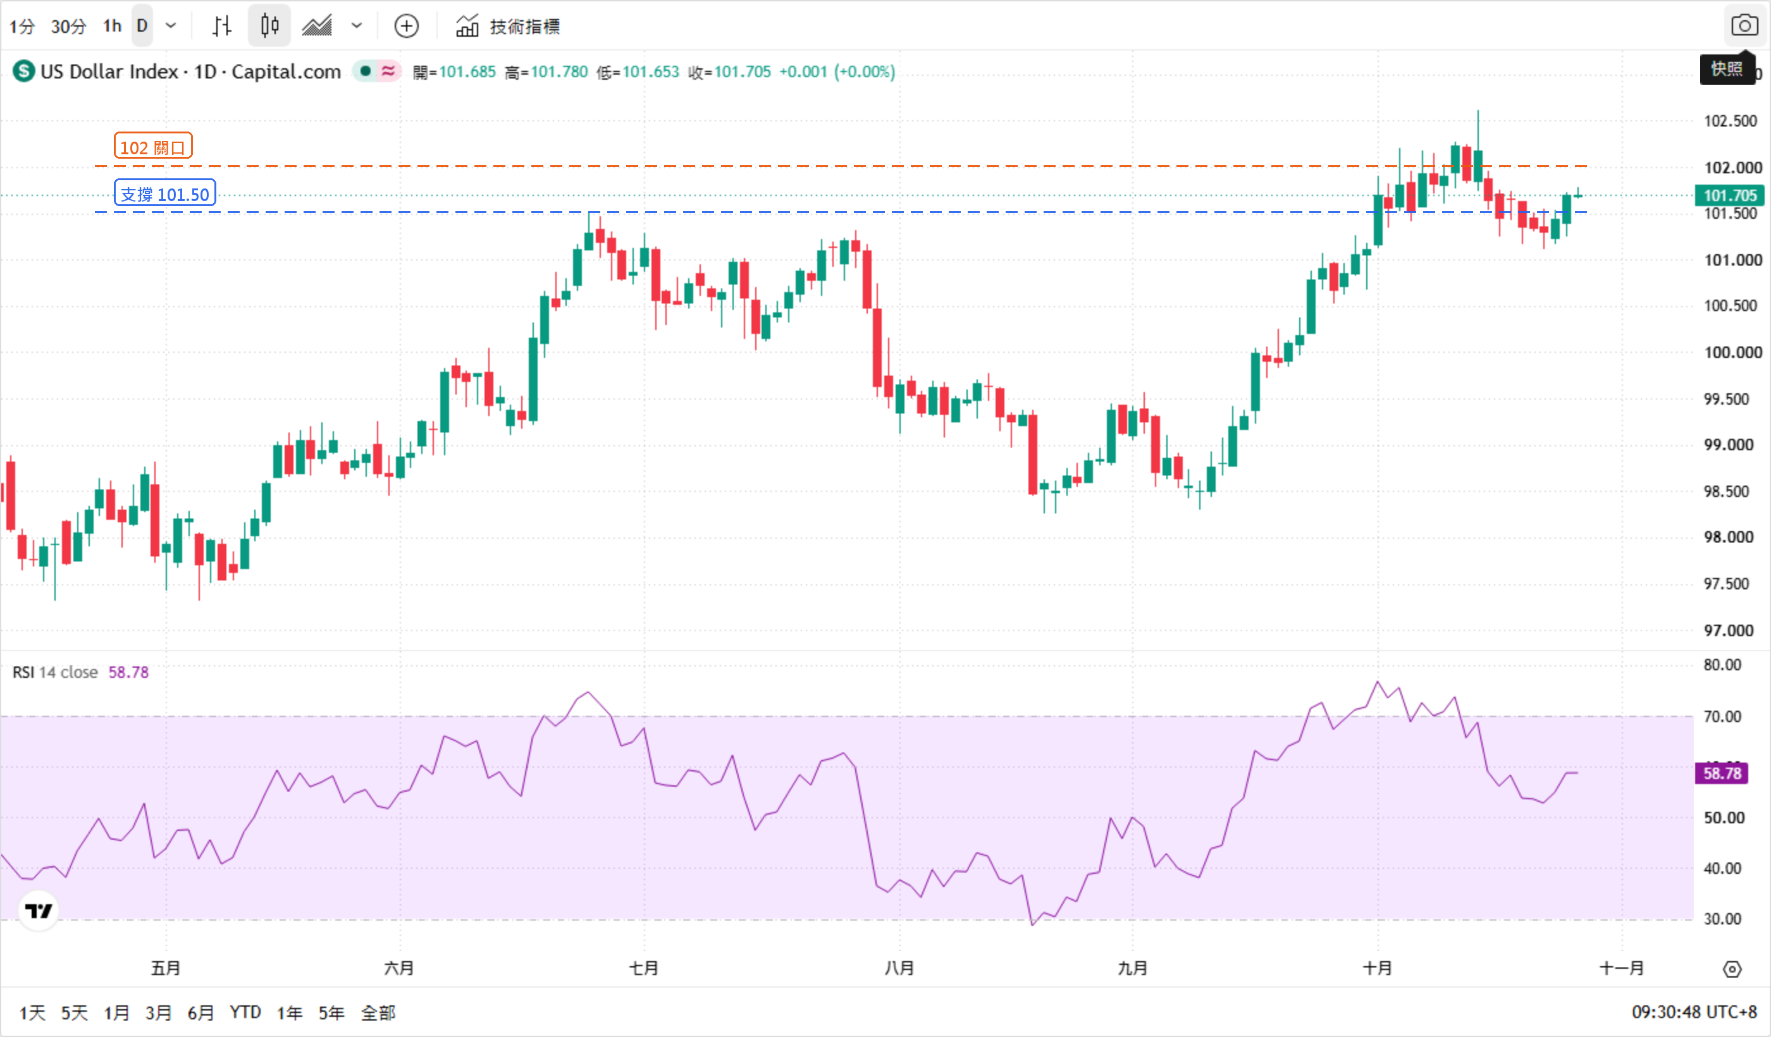Click the 低=101.653 low value

click(x=638, y=71)
